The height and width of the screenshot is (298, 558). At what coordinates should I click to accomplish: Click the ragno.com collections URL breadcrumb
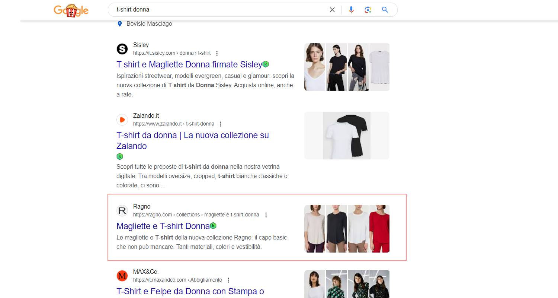click(x=196, y=215)
